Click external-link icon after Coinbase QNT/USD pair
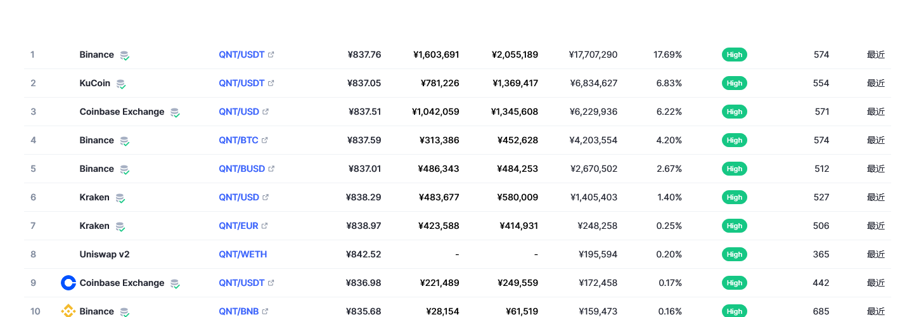The width and height of the screenshot is (919, 317). pyautogui.click(x=266, y=112)
